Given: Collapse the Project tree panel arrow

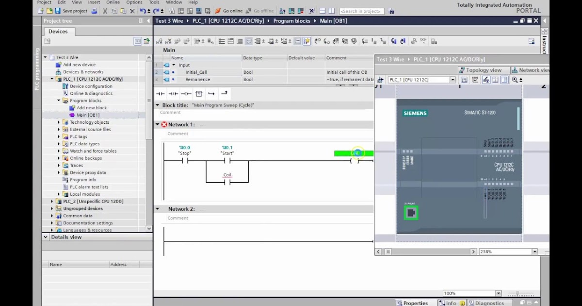Looking at the screenshot, I should [148, 21].
